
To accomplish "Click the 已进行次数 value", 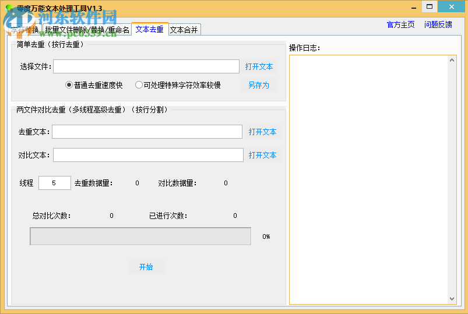I will coord(235,216).
